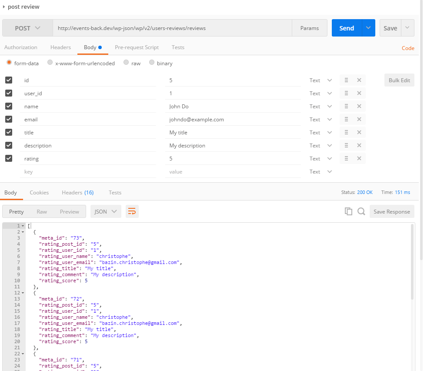Click reorder handle icon of user_id row
The height and width of the screenshot is (371, 424).
click(346, 93)
